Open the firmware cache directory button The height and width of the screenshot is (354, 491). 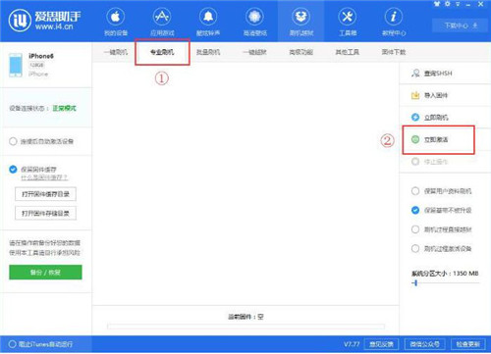45,194
